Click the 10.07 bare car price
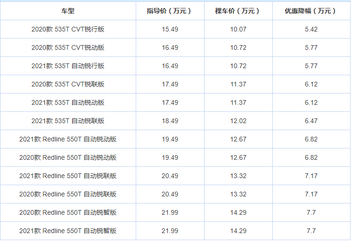 click(238, 29)
